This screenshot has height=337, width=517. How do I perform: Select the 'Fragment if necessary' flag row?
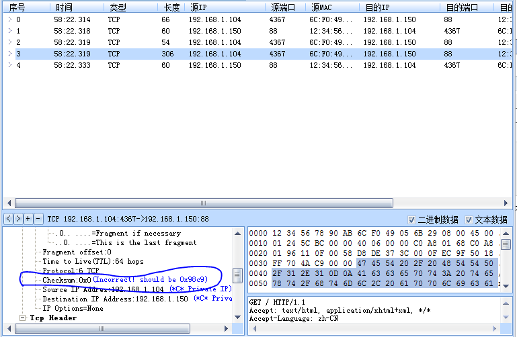[118, 234]
